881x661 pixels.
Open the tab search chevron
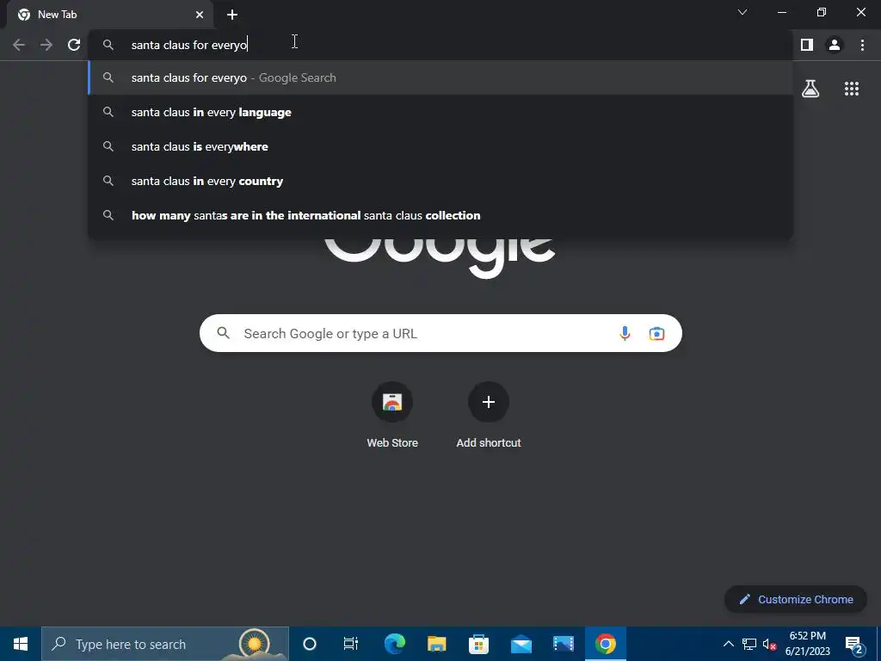(742, 12)
